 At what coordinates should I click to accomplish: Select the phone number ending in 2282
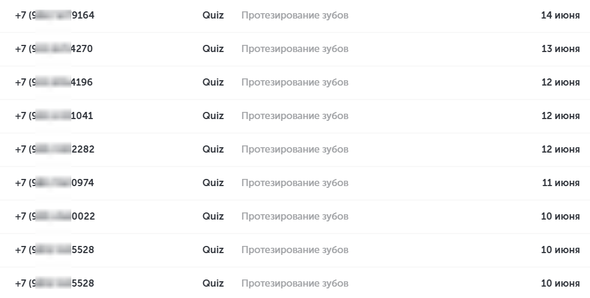[x=55, y=150]
